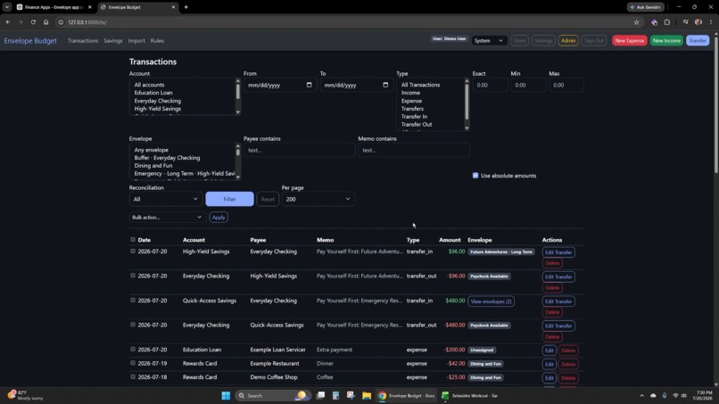Focus Payee contains text field
This screenshot has width=719, height=404.
point(299,150)
